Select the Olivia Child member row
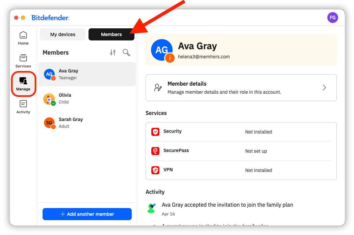The image size is (354, 235). coord(87,99)
